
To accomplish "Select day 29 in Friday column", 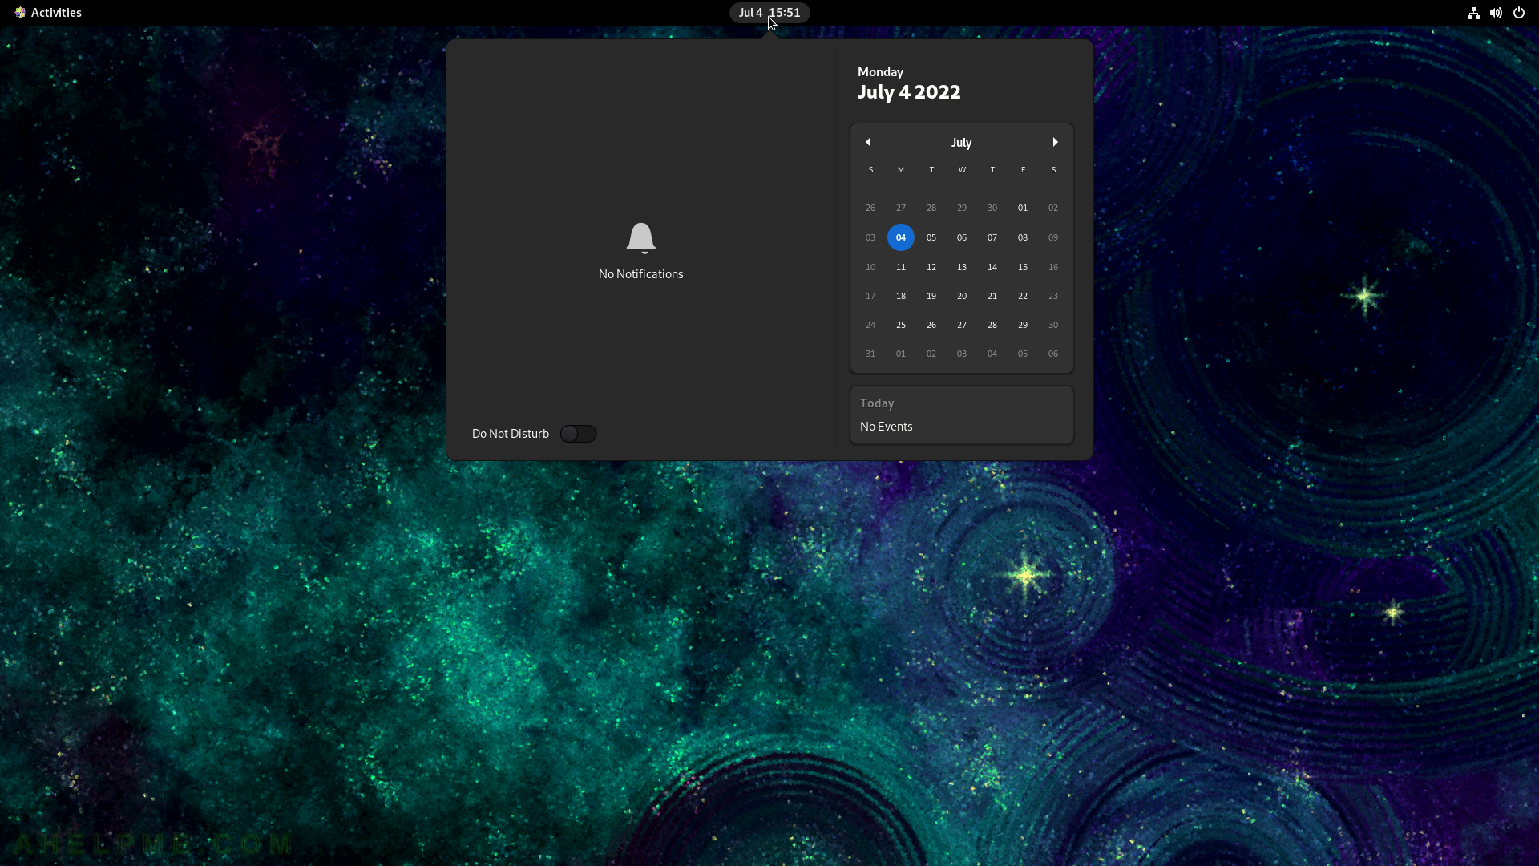I will point(1023,325).
